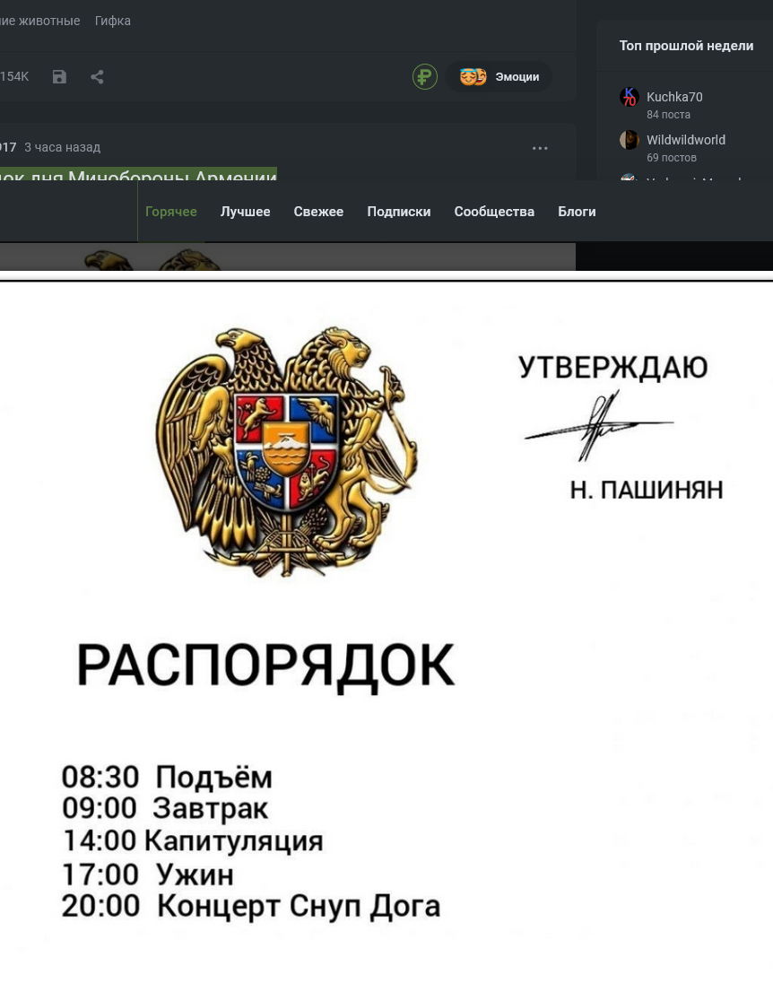Open Kuchka70's avatar in the weekly top
The image size is (773, 983).
pyautogui.click(x=630, y=97)
